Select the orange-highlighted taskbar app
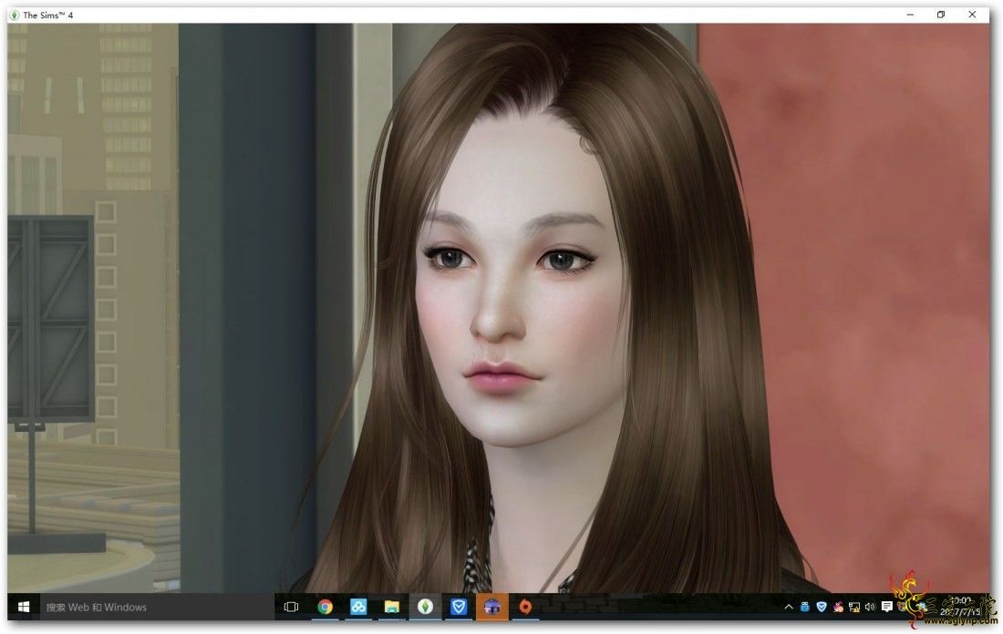This screenshot has width=1003, height=634. [x=491, y=607]
